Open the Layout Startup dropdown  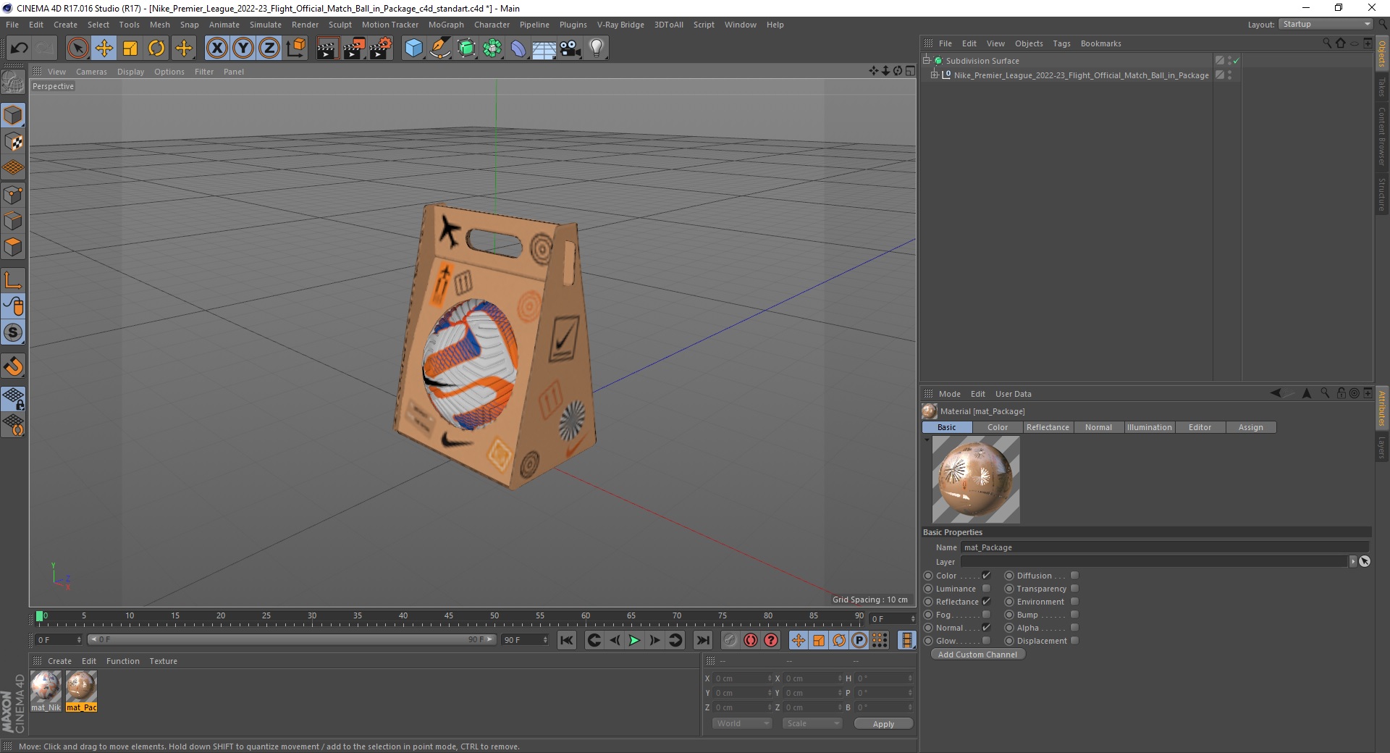coord(1326,24)
